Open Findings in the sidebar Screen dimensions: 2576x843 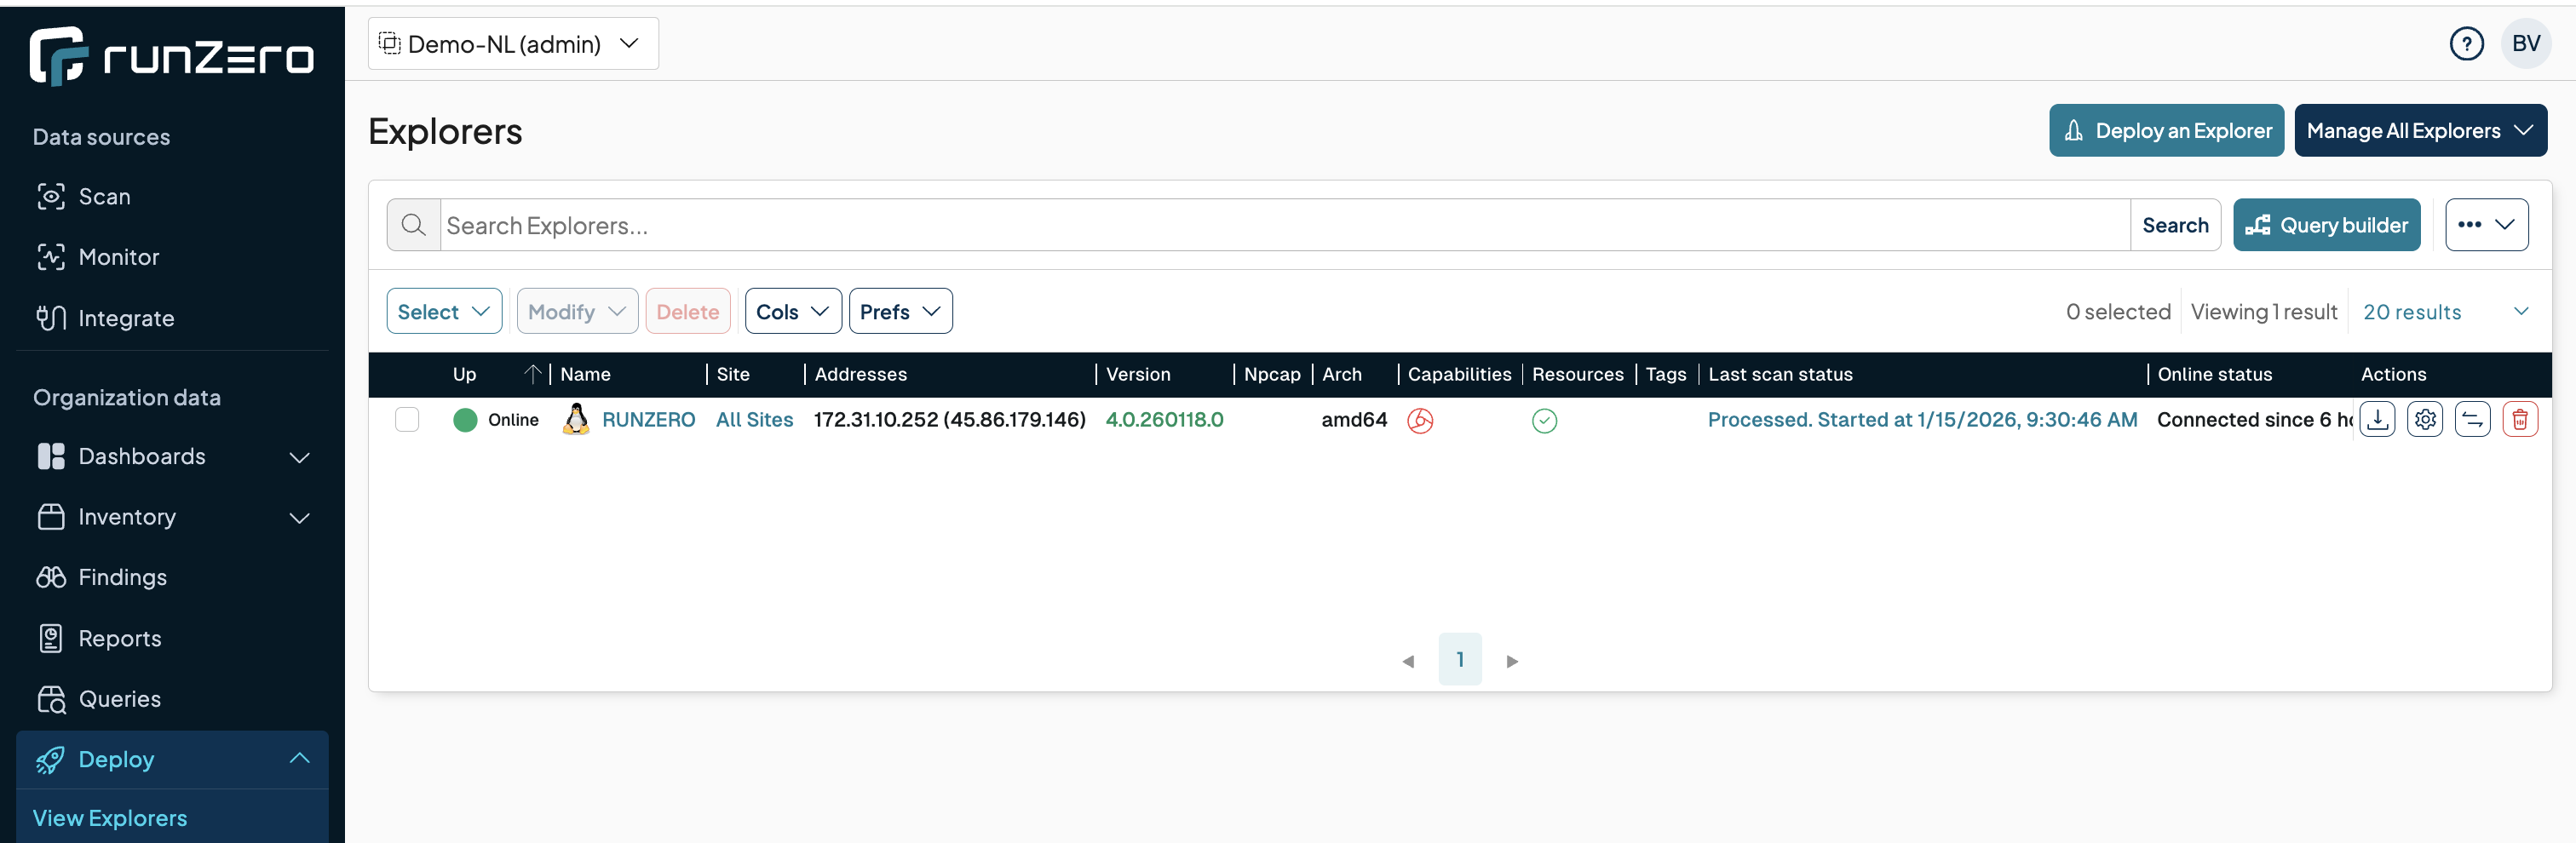click(x=122, y=577)
